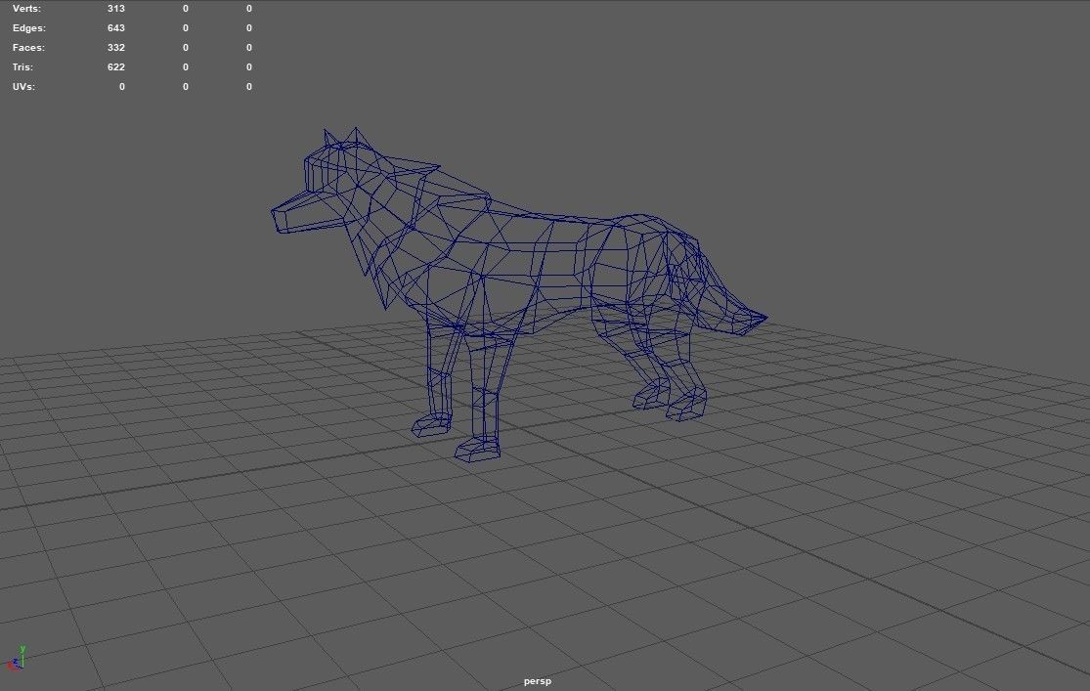Click the Faces label in HUD

coord(28,47)
